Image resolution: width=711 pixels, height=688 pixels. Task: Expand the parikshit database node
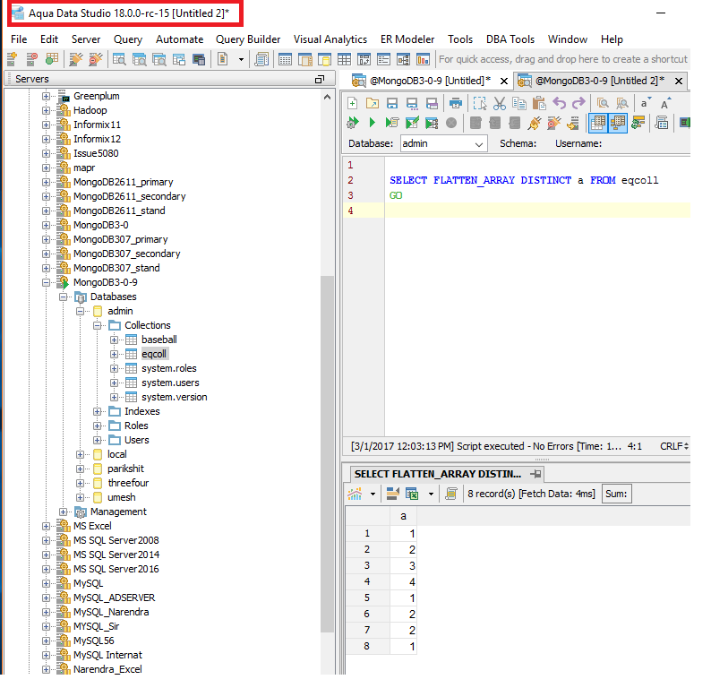[81, 469]
